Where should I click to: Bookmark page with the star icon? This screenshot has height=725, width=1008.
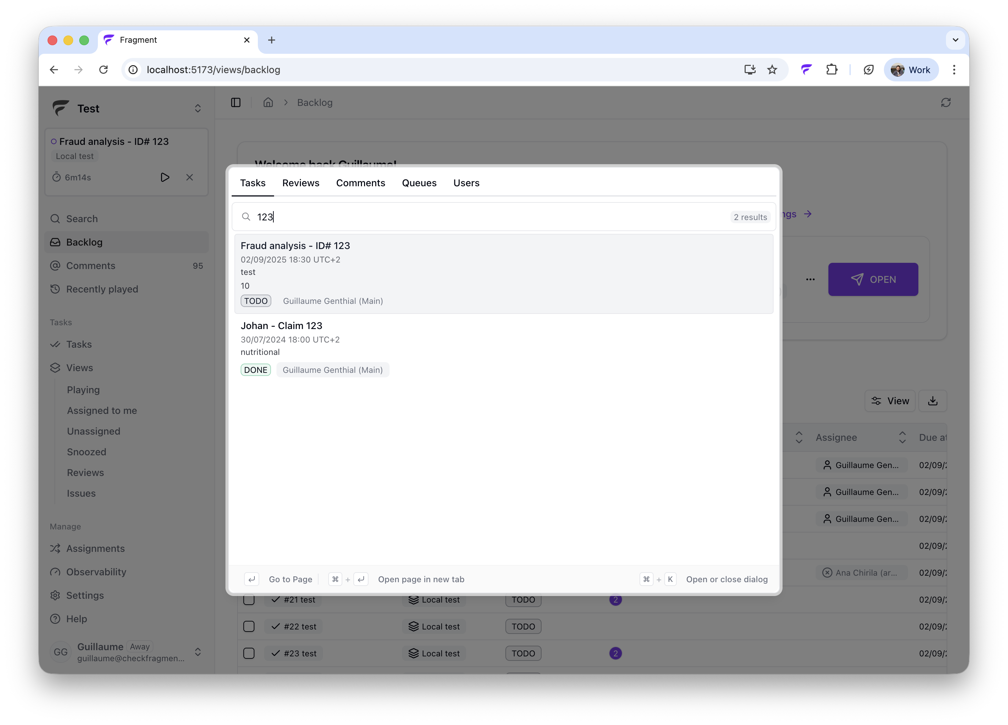click(772, 70)
